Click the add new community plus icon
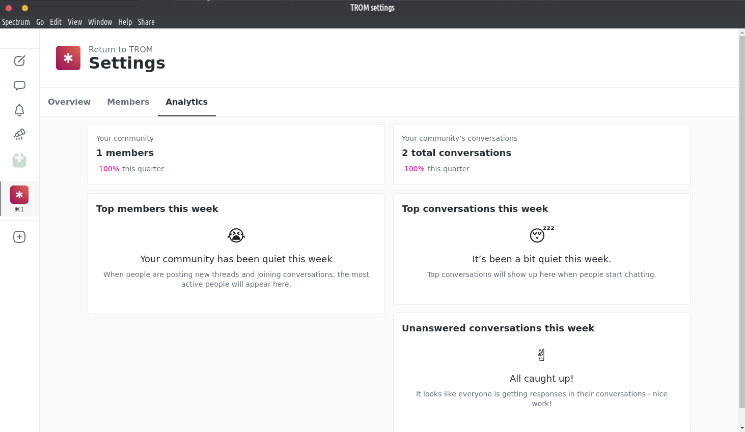 [19, 237]
